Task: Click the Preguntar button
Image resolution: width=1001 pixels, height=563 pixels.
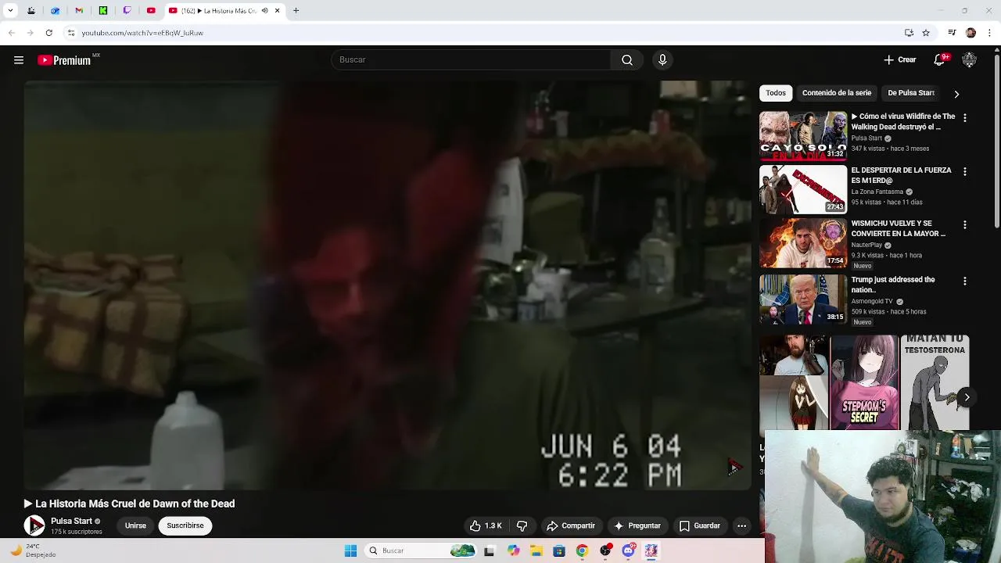Action: tap(638, 526)
